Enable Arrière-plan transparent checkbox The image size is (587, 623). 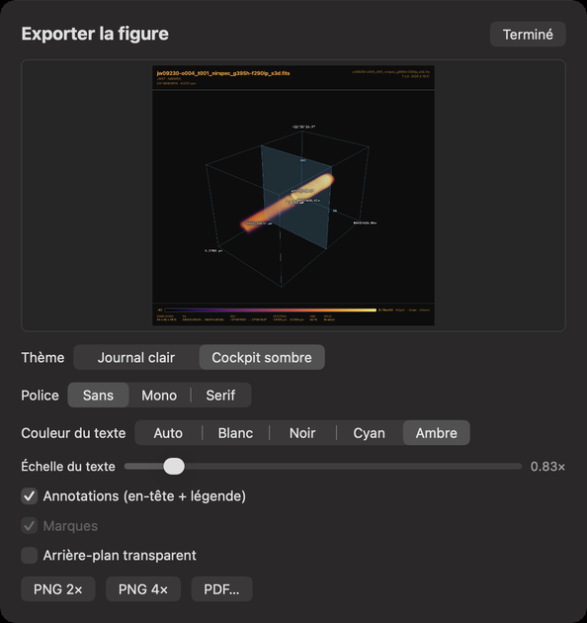click(30, 555)
